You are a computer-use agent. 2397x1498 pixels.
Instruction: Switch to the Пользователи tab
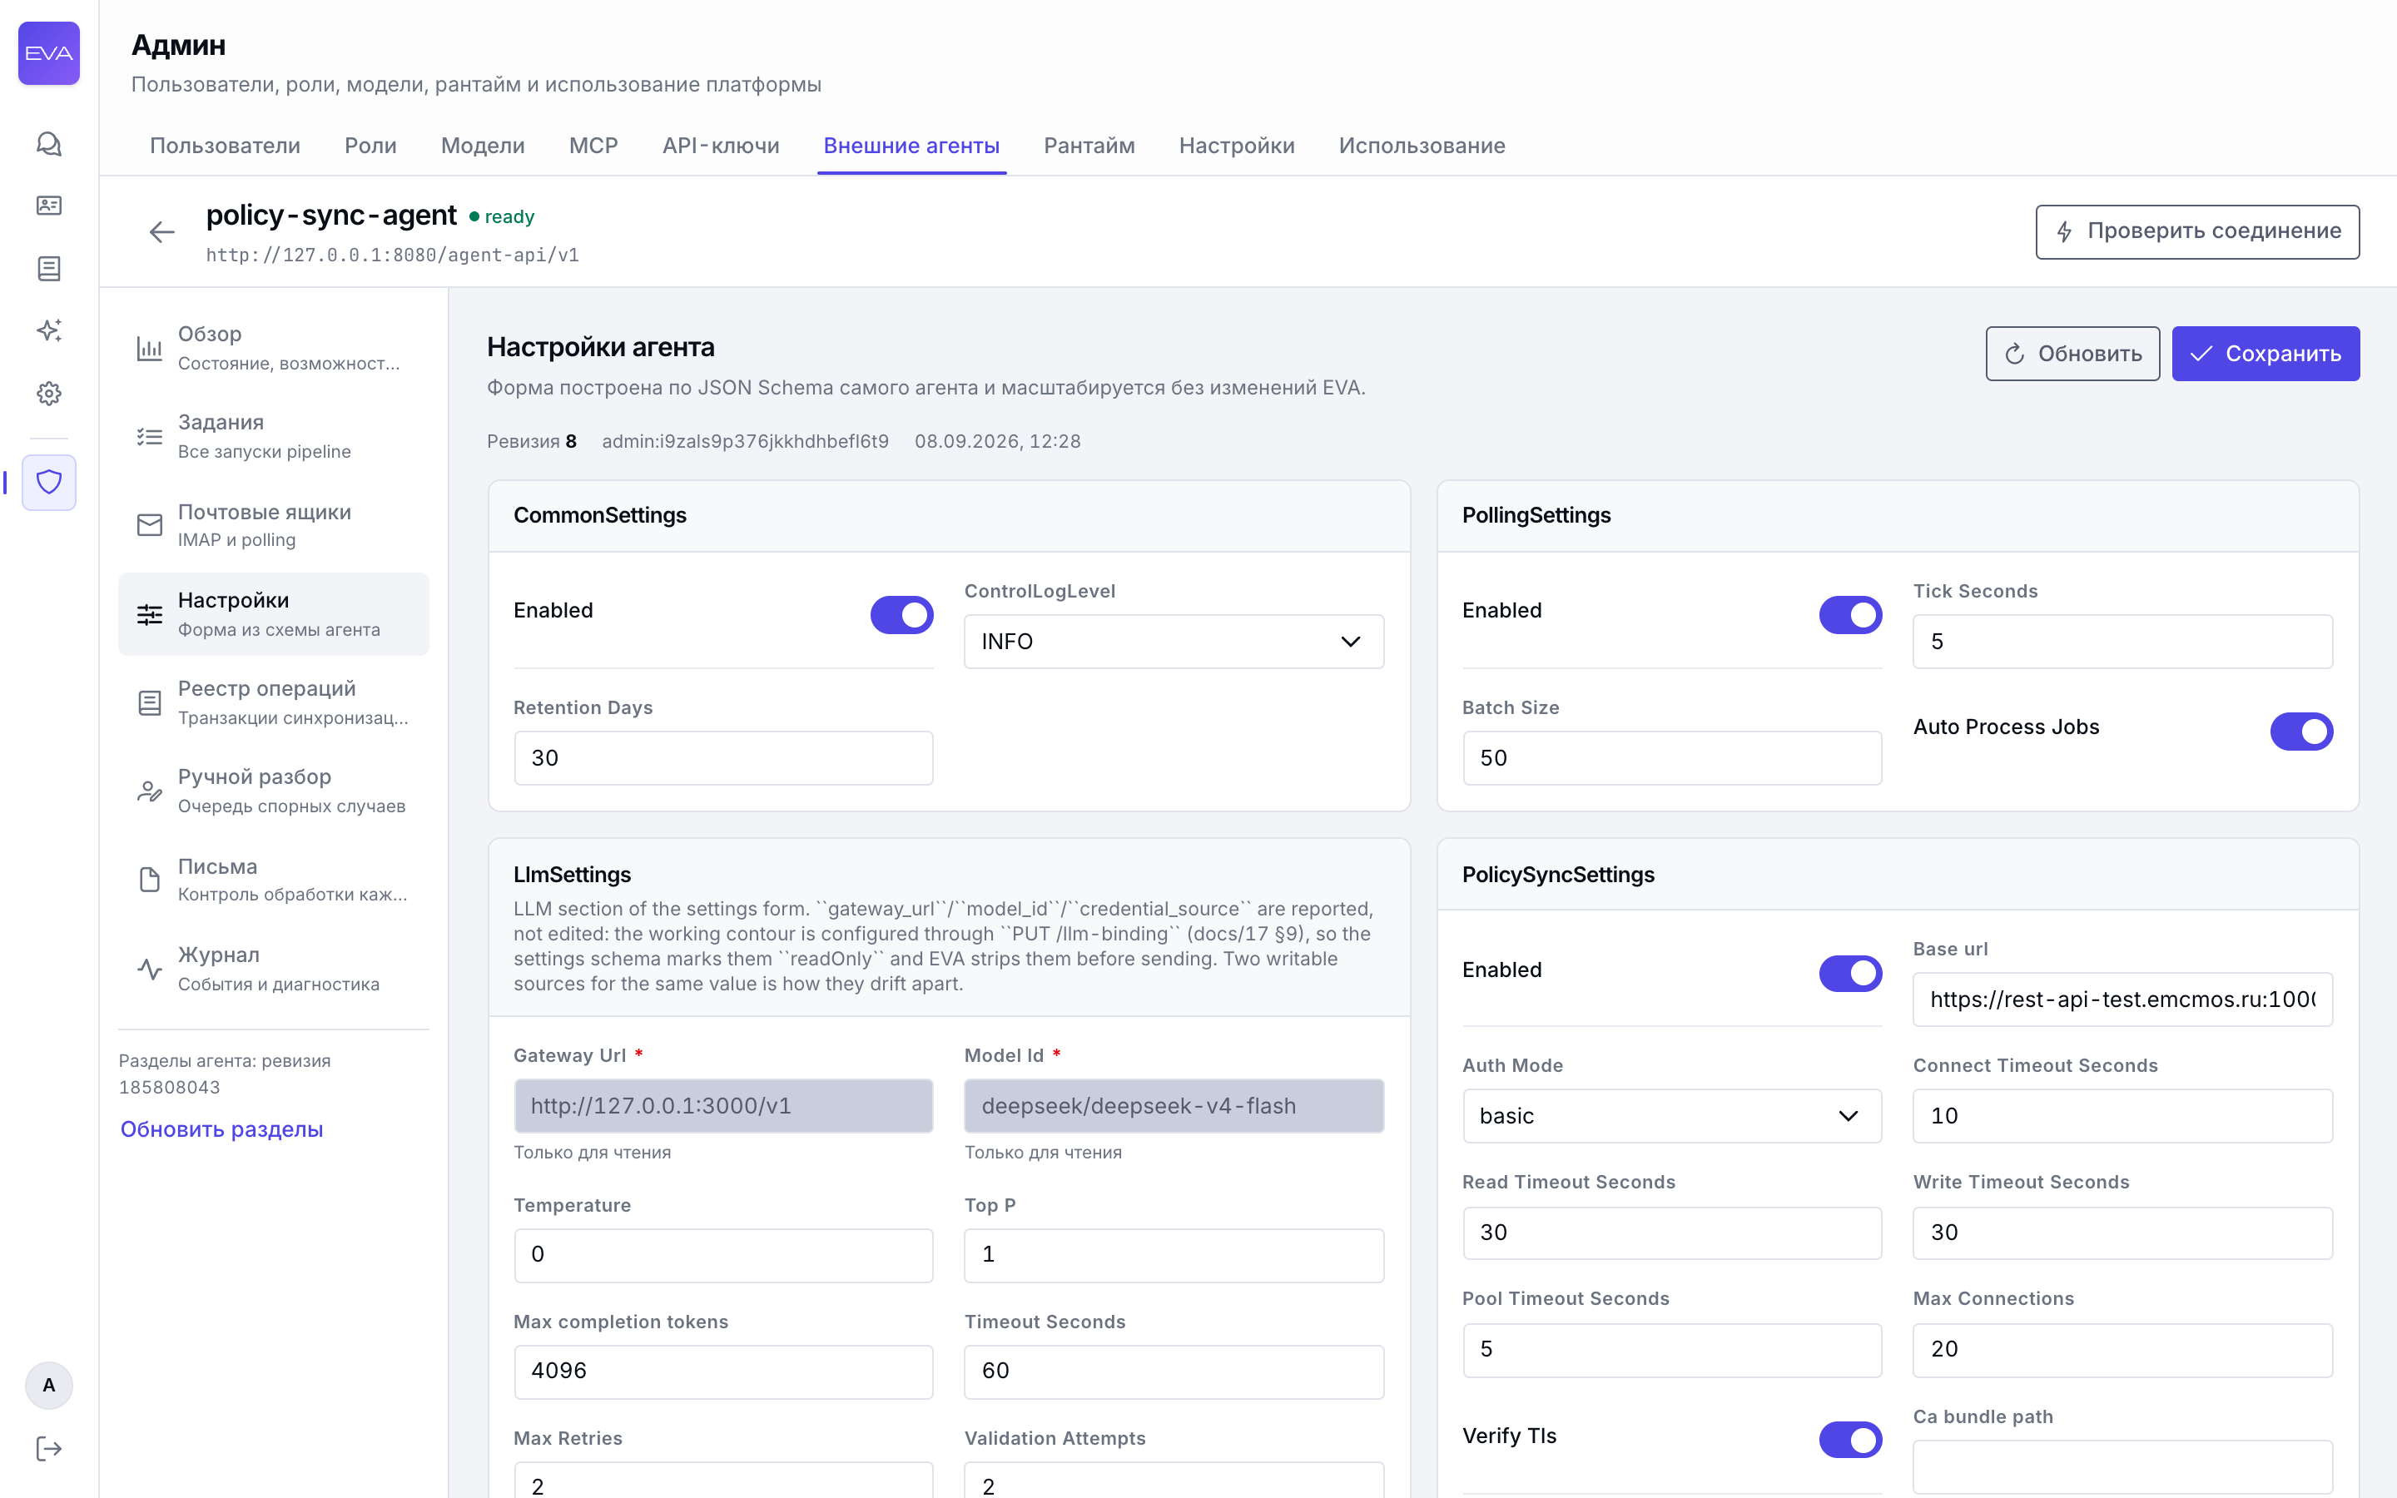pos(225,146)
